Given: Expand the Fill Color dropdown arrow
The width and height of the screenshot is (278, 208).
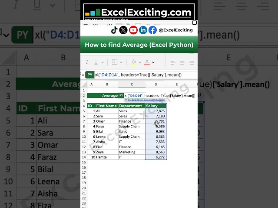Looking at the screenshot, I should (x=140, y=62).
